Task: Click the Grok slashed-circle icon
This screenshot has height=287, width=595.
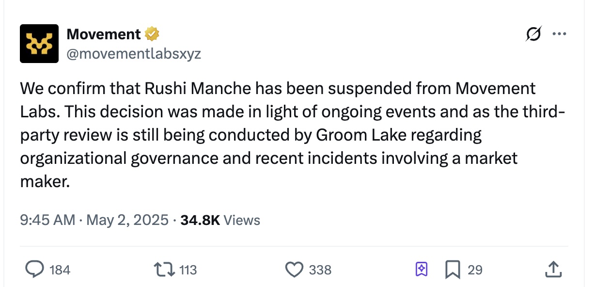Action: point(533,34)
